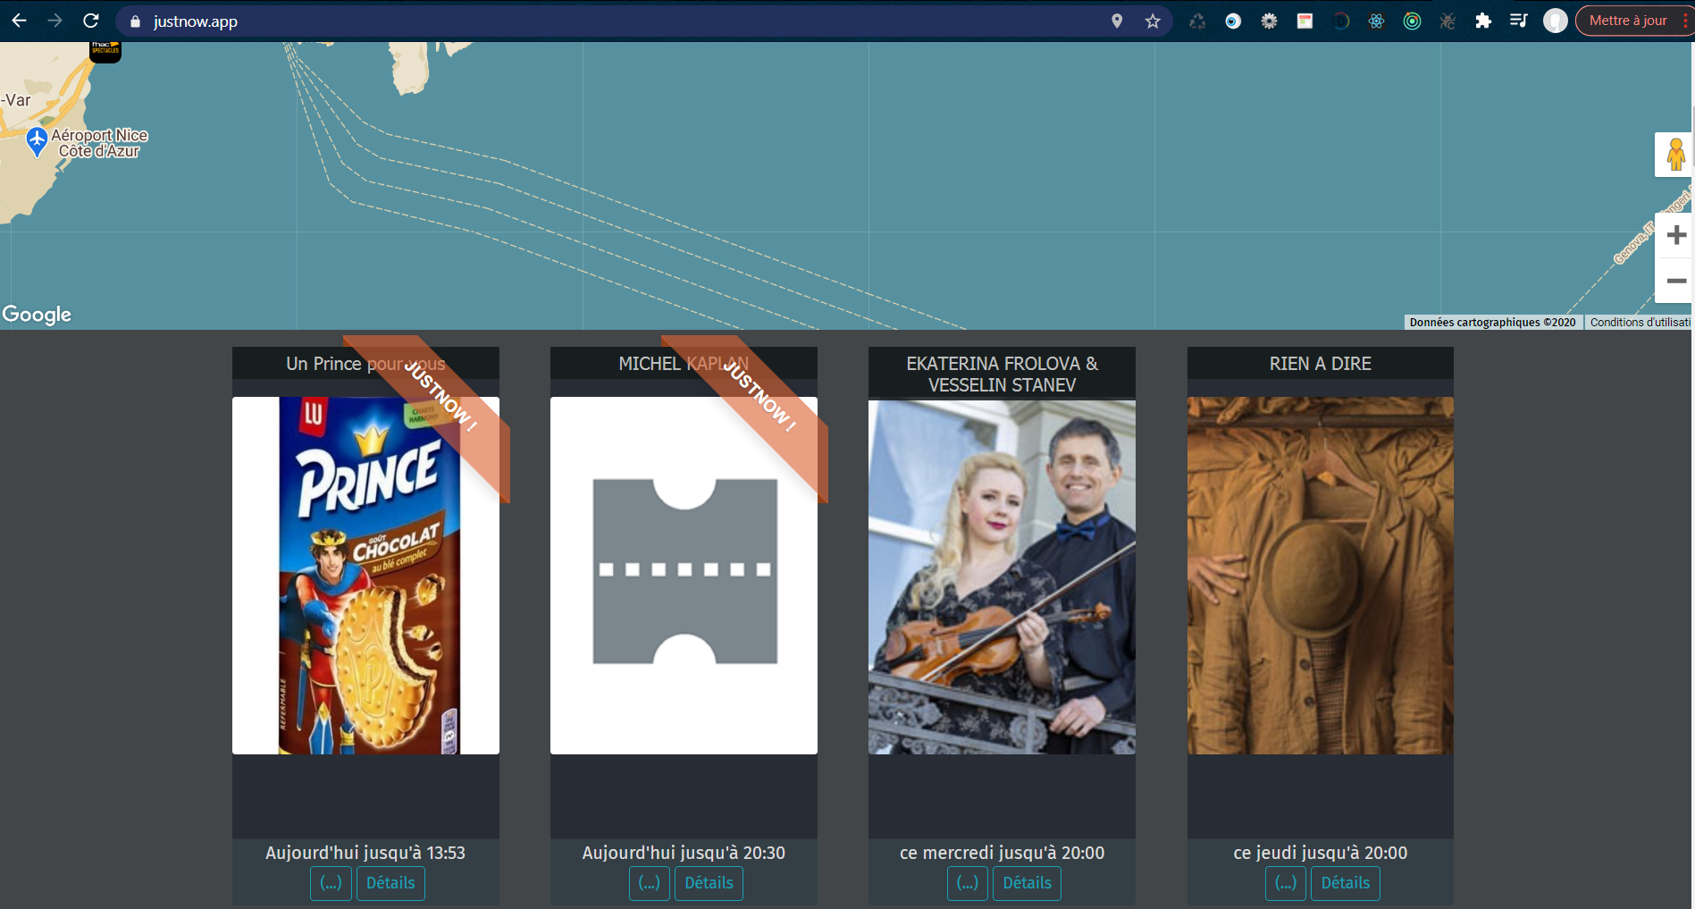Image resolution: width=1695 pixels, height=909 pixels.
Task: Open Détails for MICHEL KAPLAN
Action: tap(709, 883)
